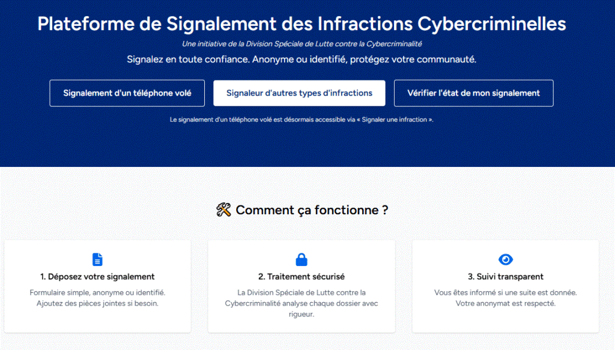Open the "2. Traitement sécurisé" card
The height and width of the screenshot is (350, 615).
pyautogui.click(x=301, y=286)
